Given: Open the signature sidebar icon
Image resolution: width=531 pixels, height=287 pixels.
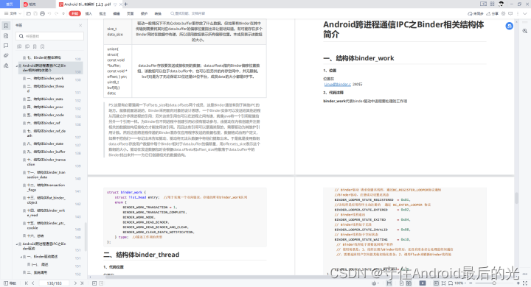Looking at the screenshot, I should point(6,65).
